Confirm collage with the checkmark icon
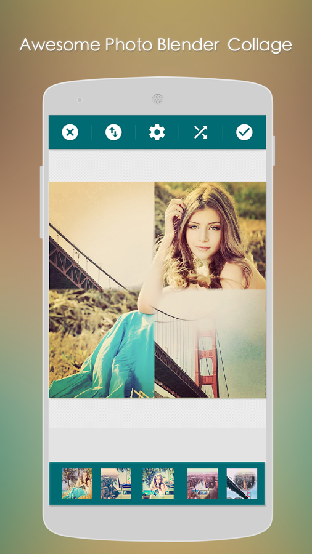 point(244,132)
